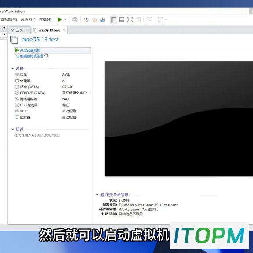Collapse the 虚拟机详细信息 section
Image resolution: width=253 pixels, height=253 pixels.
pyautogui.click(x=97, y=195)
